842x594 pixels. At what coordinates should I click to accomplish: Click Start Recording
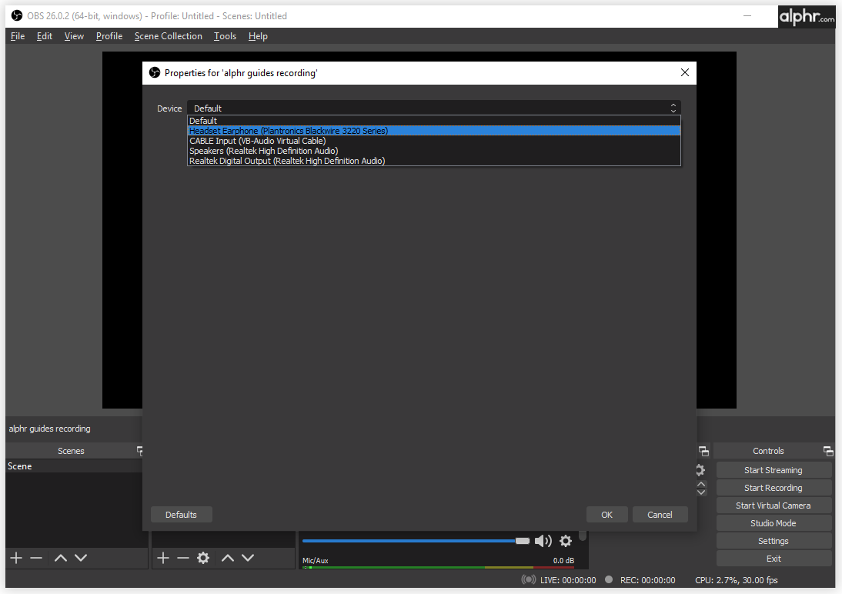[774, 488]
